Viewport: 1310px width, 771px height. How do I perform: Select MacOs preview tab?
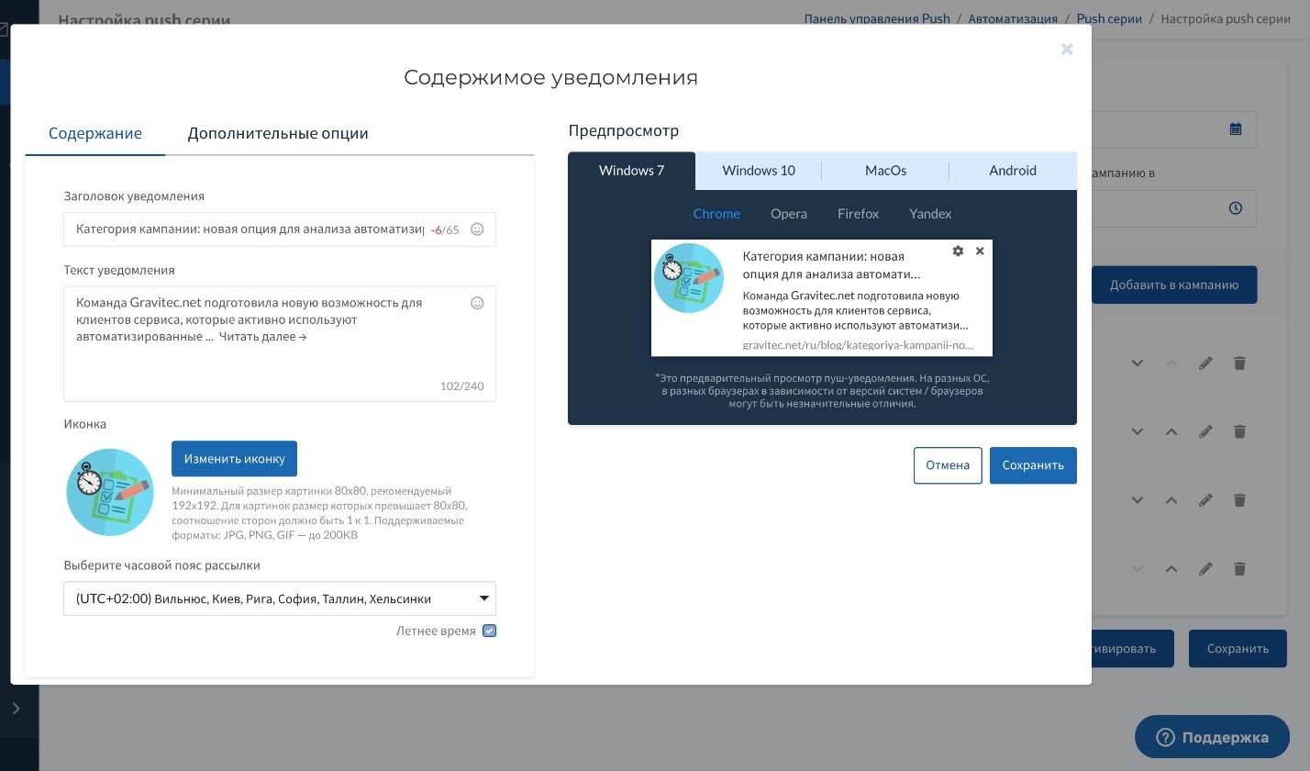click(x=885, y=171)
